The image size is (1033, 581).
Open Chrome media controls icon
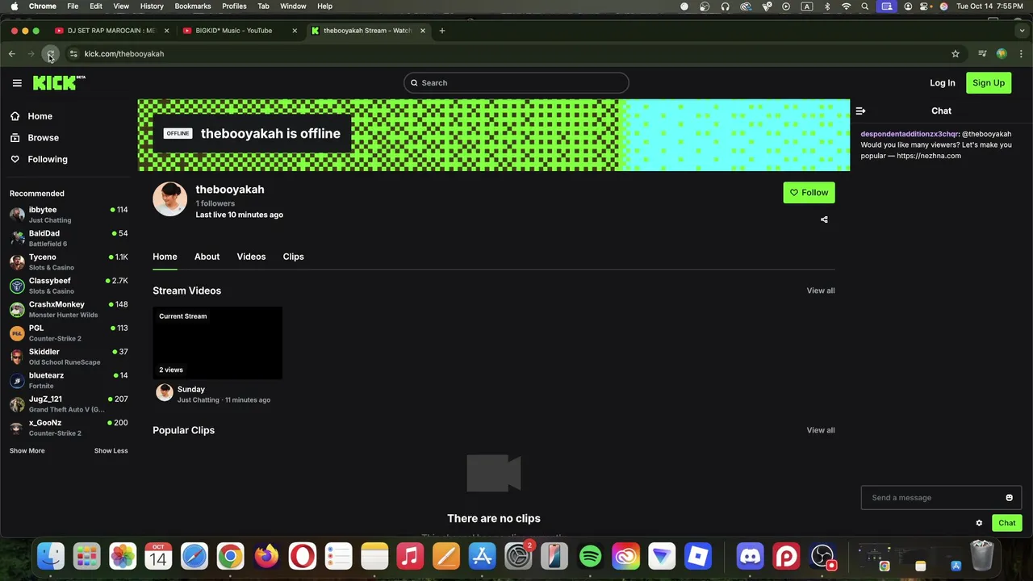(982, 54)
